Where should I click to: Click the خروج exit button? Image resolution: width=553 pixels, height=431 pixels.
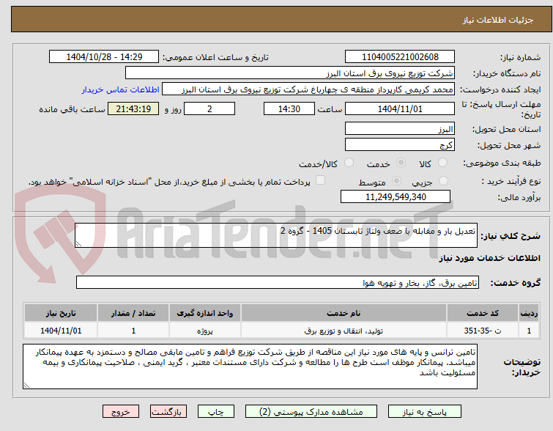click(121, 412)
